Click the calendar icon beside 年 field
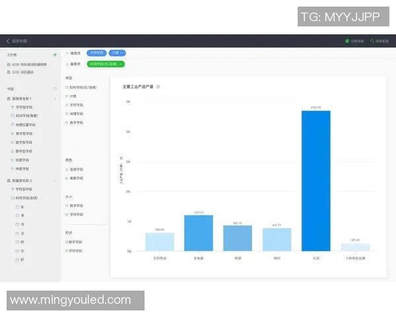Image resolution: width=396 pixels, height=317 pixels. tap(18, 207)
